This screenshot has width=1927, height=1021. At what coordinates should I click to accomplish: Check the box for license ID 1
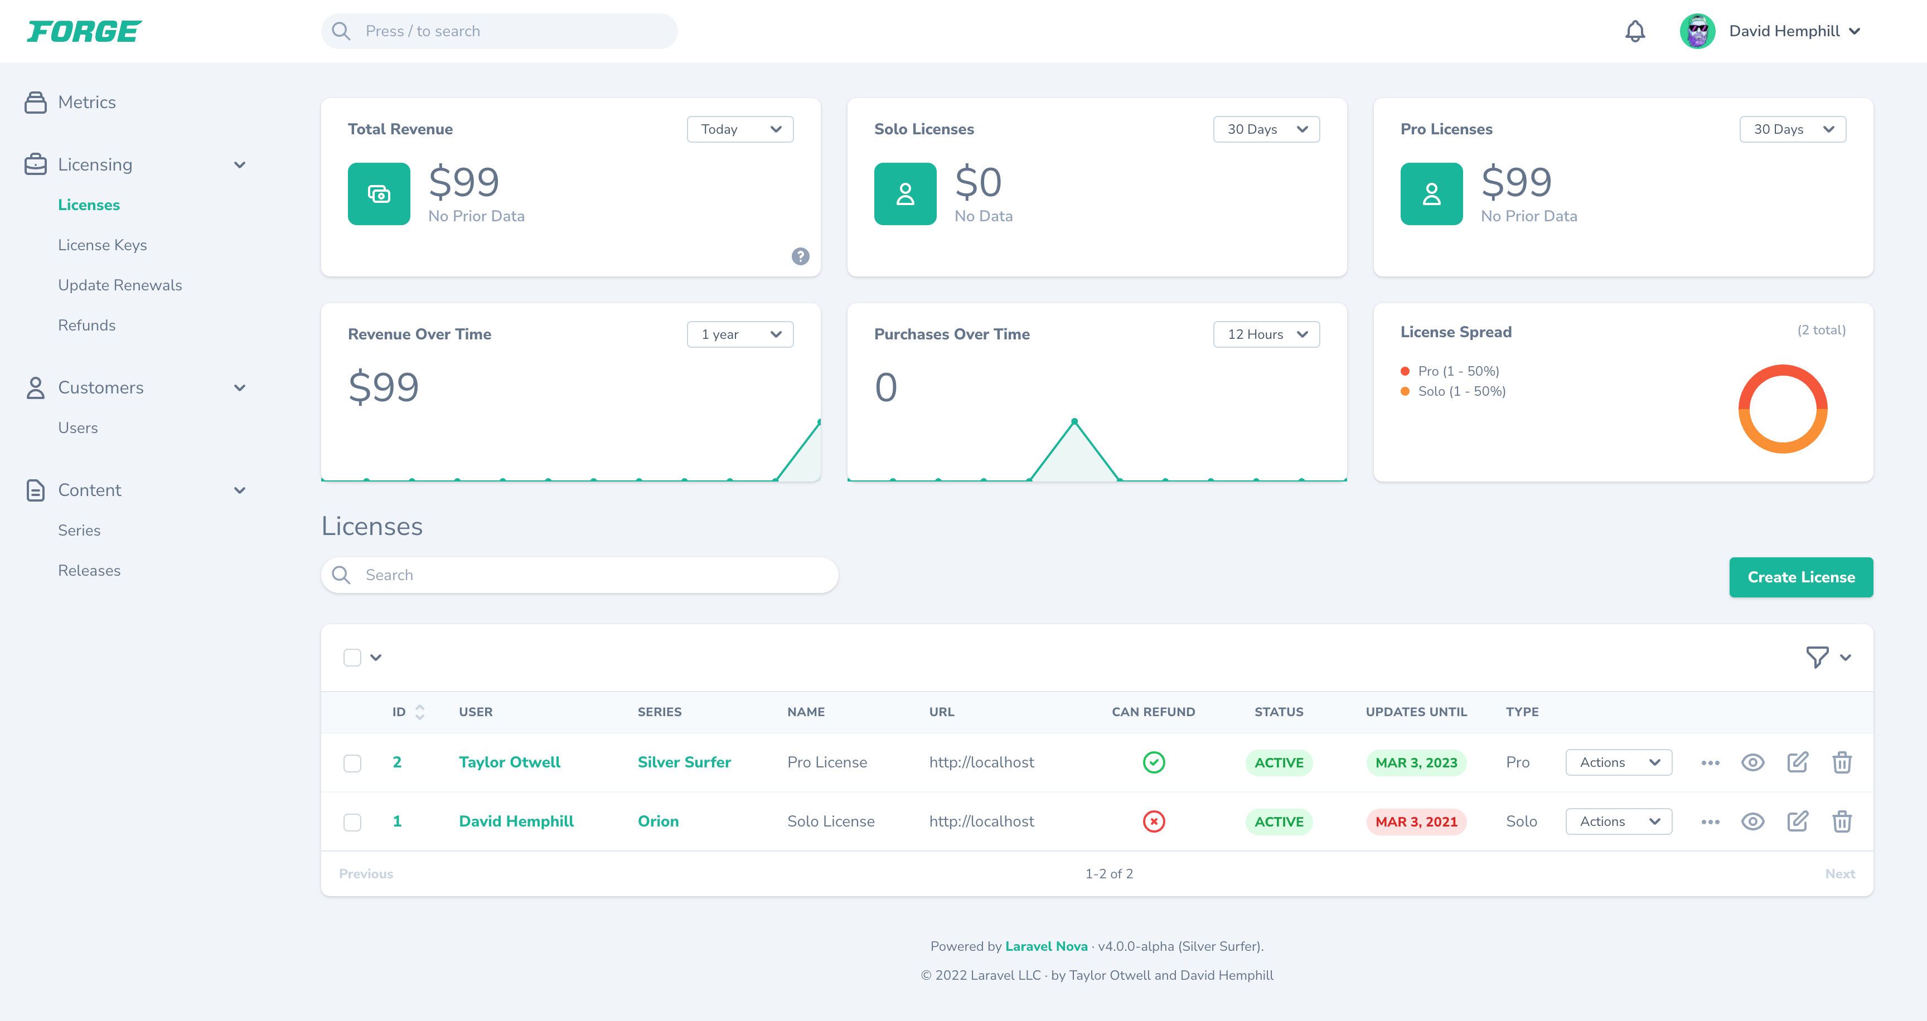pyautogui.click(x=352, y=822)
